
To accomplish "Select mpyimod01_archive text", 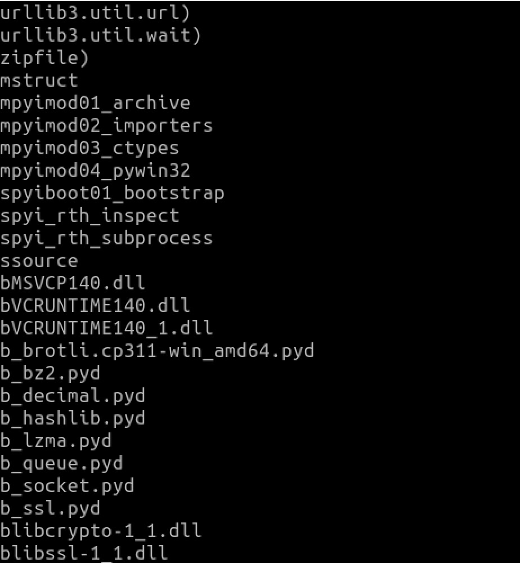I will click(x=95, y=104).
